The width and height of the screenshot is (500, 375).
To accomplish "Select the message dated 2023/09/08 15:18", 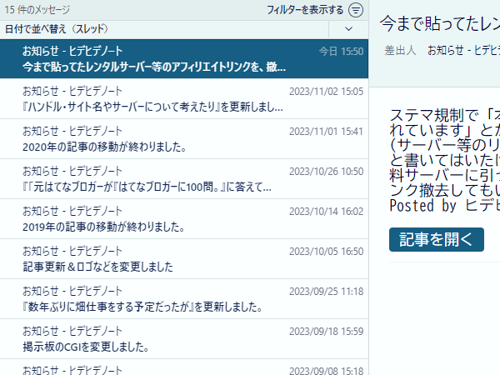I will point(183,368).
